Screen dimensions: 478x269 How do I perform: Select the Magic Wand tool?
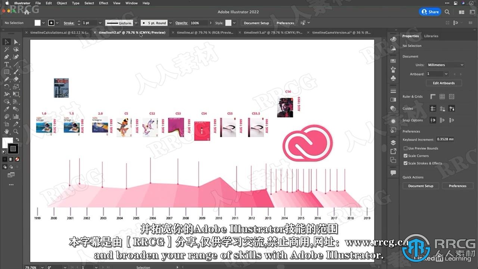coord(6,49)
